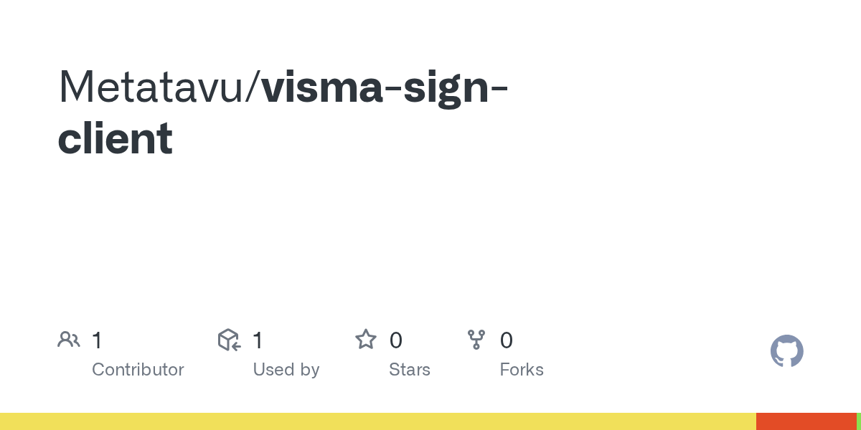Viewport: 861px width, 430px height.
Task: Click the Stars star icon
Action: (x=366, y=340)
